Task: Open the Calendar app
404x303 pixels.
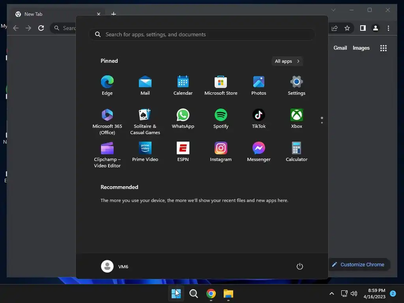Action: click(183, 86)
